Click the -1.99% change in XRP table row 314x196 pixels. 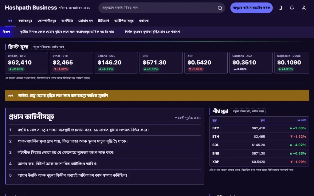pyautogui.click(x=298, y=162)
